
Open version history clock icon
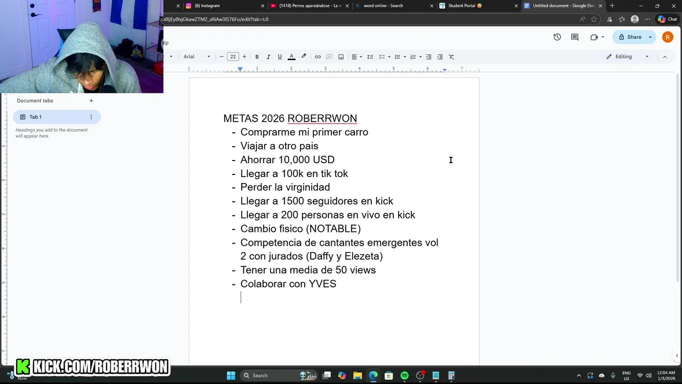click(557, 37)
